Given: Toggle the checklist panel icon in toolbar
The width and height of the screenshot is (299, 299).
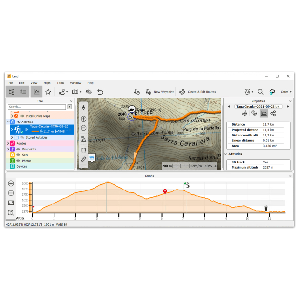Looking at the screenshot, I should [x=23, y=92].
